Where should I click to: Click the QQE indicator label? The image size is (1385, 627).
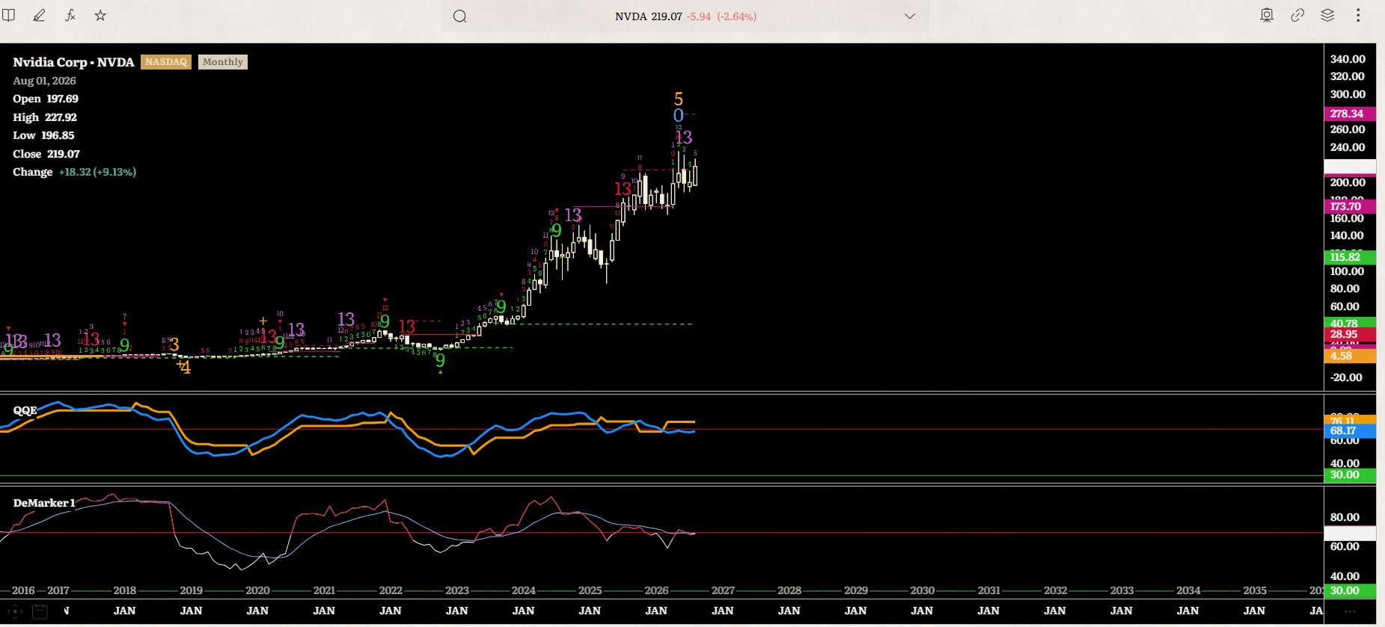coord(25,410)
